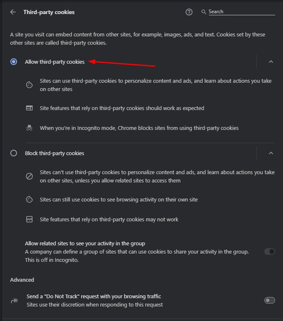Screen dimensions: 283x321
Task: Enable the Do Not Track request switch
Action: click(269, 300)
